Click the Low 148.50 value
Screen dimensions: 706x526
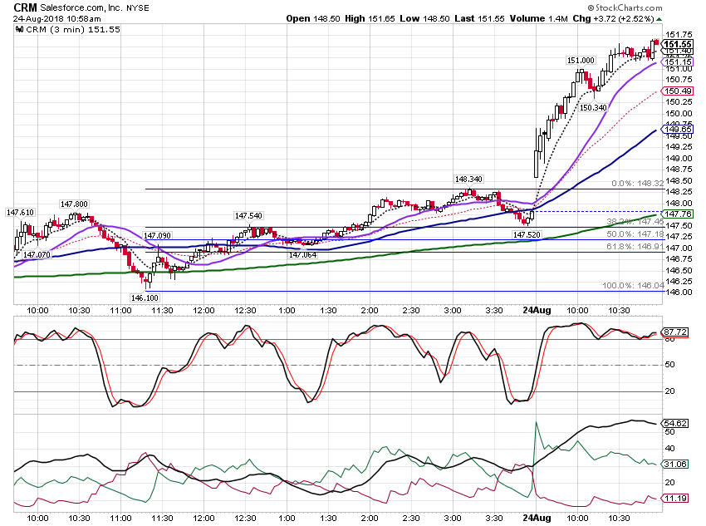(424, 18)
